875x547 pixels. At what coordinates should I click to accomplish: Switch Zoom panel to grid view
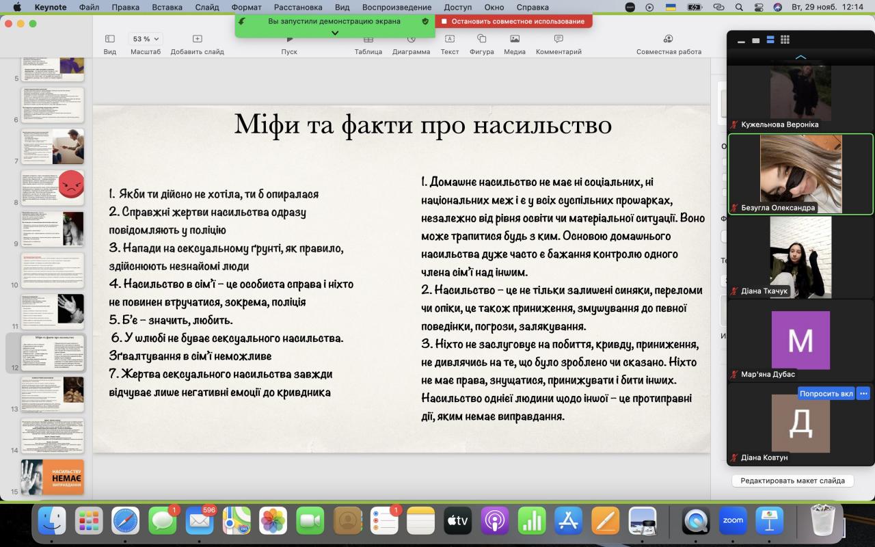(x=785, y=40)
